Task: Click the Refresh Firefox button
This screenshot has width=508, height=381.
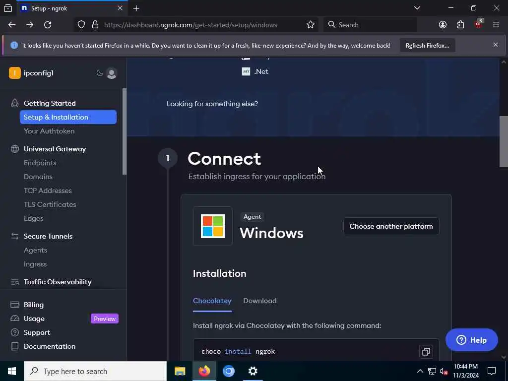Action: pos(427,46)
